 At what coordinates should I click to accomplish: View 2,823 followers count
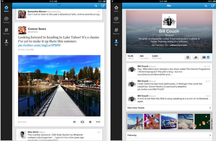pos(157,57)
